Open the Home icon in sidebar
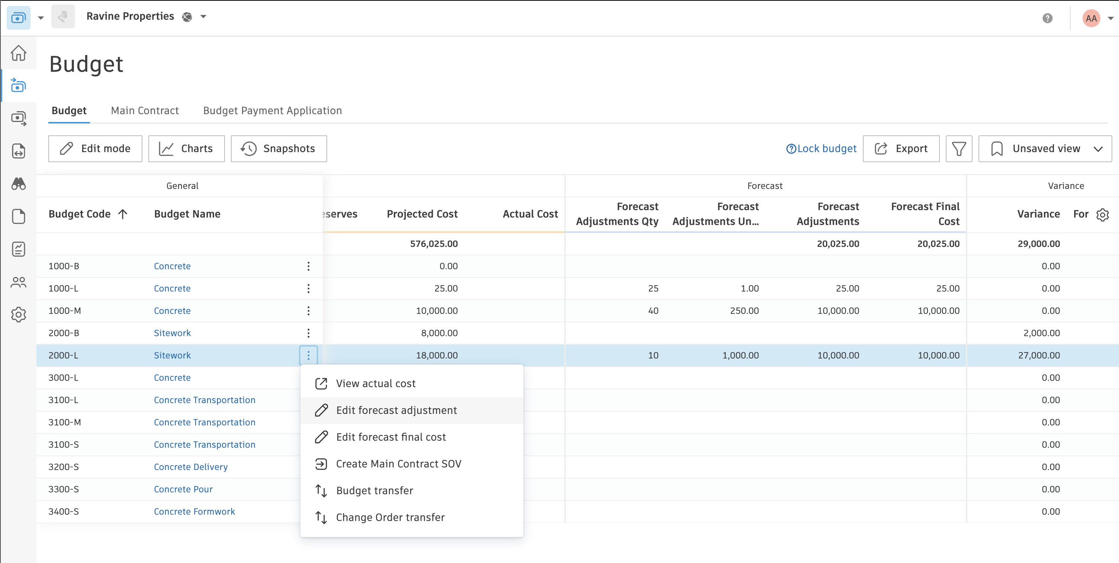Viewport: 1119px width, 563px height. point(18,53)
